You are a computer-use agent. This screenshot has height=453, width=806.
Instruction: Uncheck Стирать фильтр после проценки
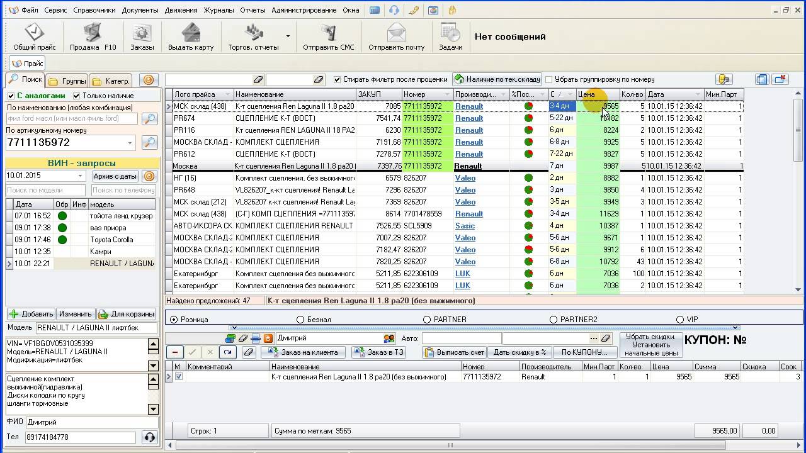tap(338, 79)
